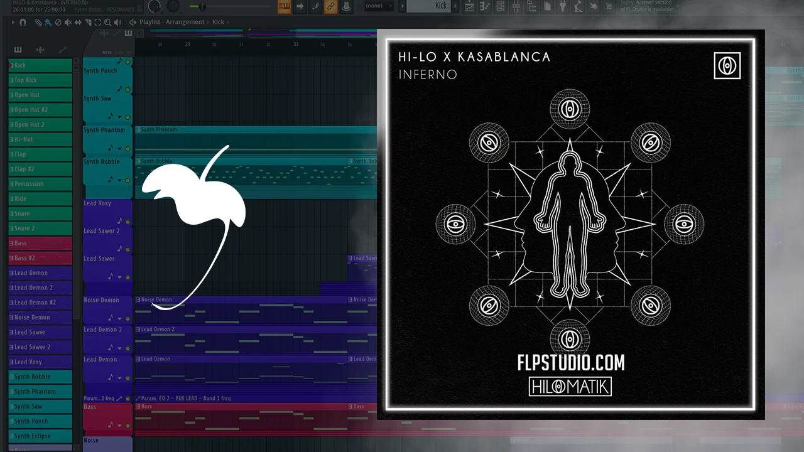This screenshot has width=804, height=452.
Task: Select the Slice tool
Action: 89,22
